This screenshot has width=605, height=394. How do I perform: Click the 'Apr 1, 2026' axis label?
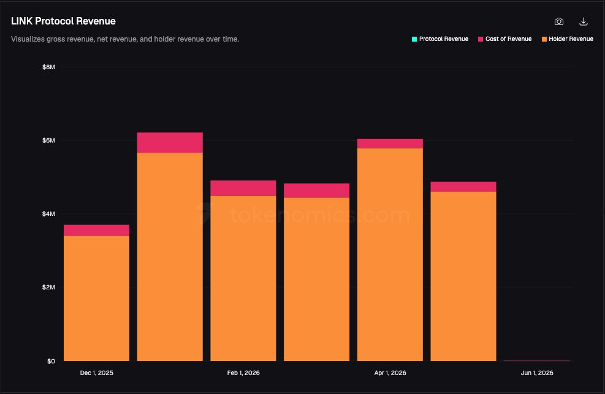[x=390, y=373]
